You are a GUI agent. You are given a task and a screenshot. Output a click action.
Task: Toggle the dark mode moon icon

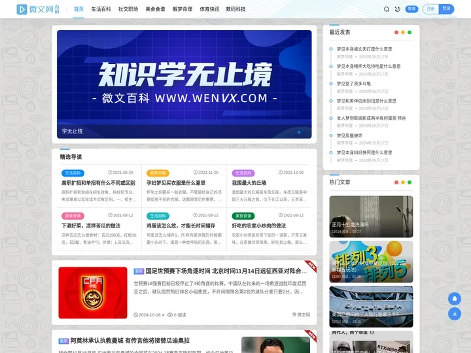coord(398,9)
